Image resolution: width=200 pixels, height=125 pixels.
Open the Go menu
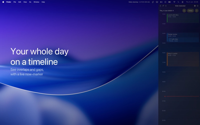[x=30, y=2]
